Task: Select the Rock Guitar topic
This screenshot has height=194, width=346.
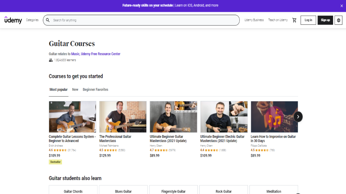Action: tap(223, 190)
